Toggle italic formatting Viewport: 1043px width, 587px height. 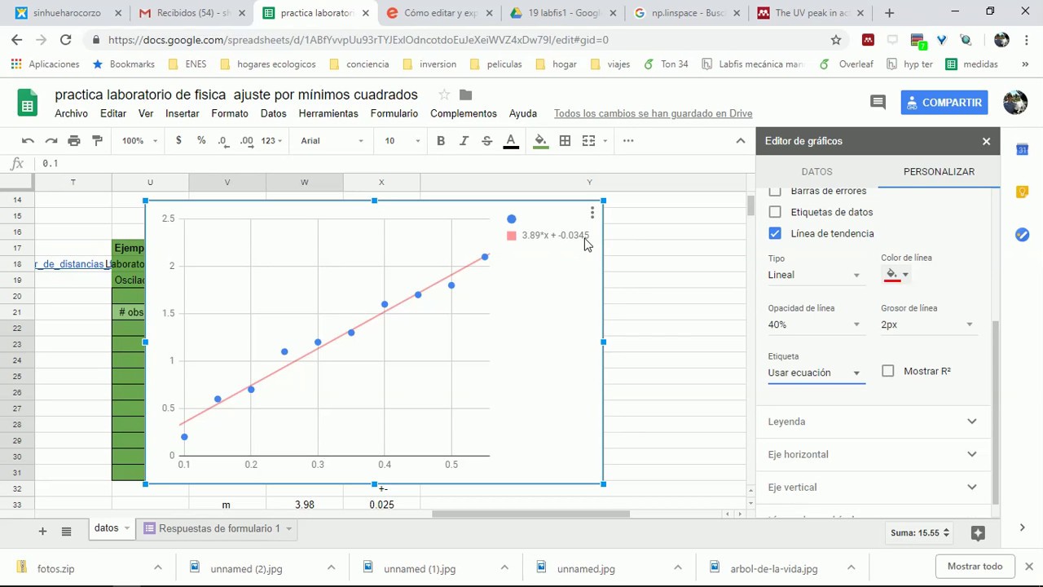[x=464, y=141]
